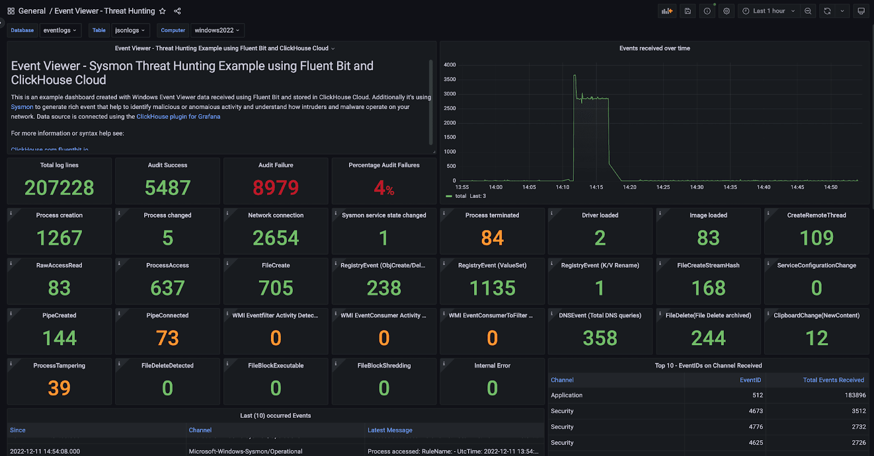This screenshot has height=456, width=874.
Task: Open the ClickHouse plugin for Grafana link
Action: pyautogui.click(x=178, y=117)
